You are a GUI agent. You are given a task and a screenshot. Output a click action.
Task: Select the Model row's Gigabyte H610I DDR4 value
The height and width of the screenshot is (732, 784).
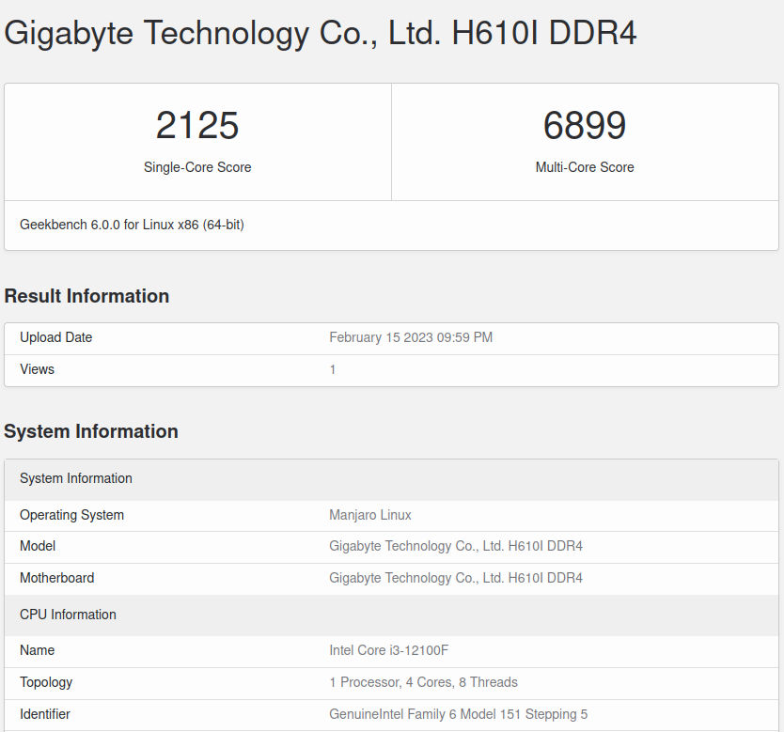[456, 546]
